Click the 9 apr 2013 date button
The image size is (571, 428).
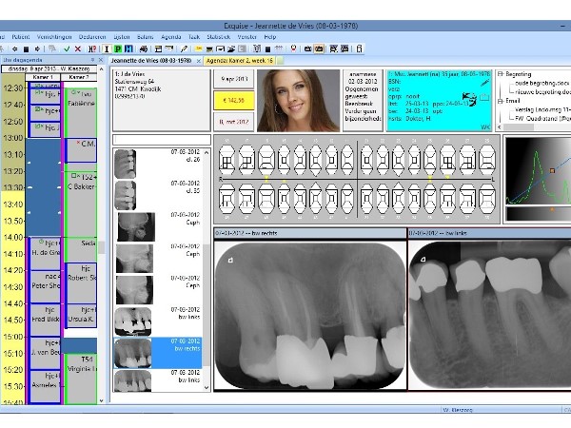[x=233, y=78]
